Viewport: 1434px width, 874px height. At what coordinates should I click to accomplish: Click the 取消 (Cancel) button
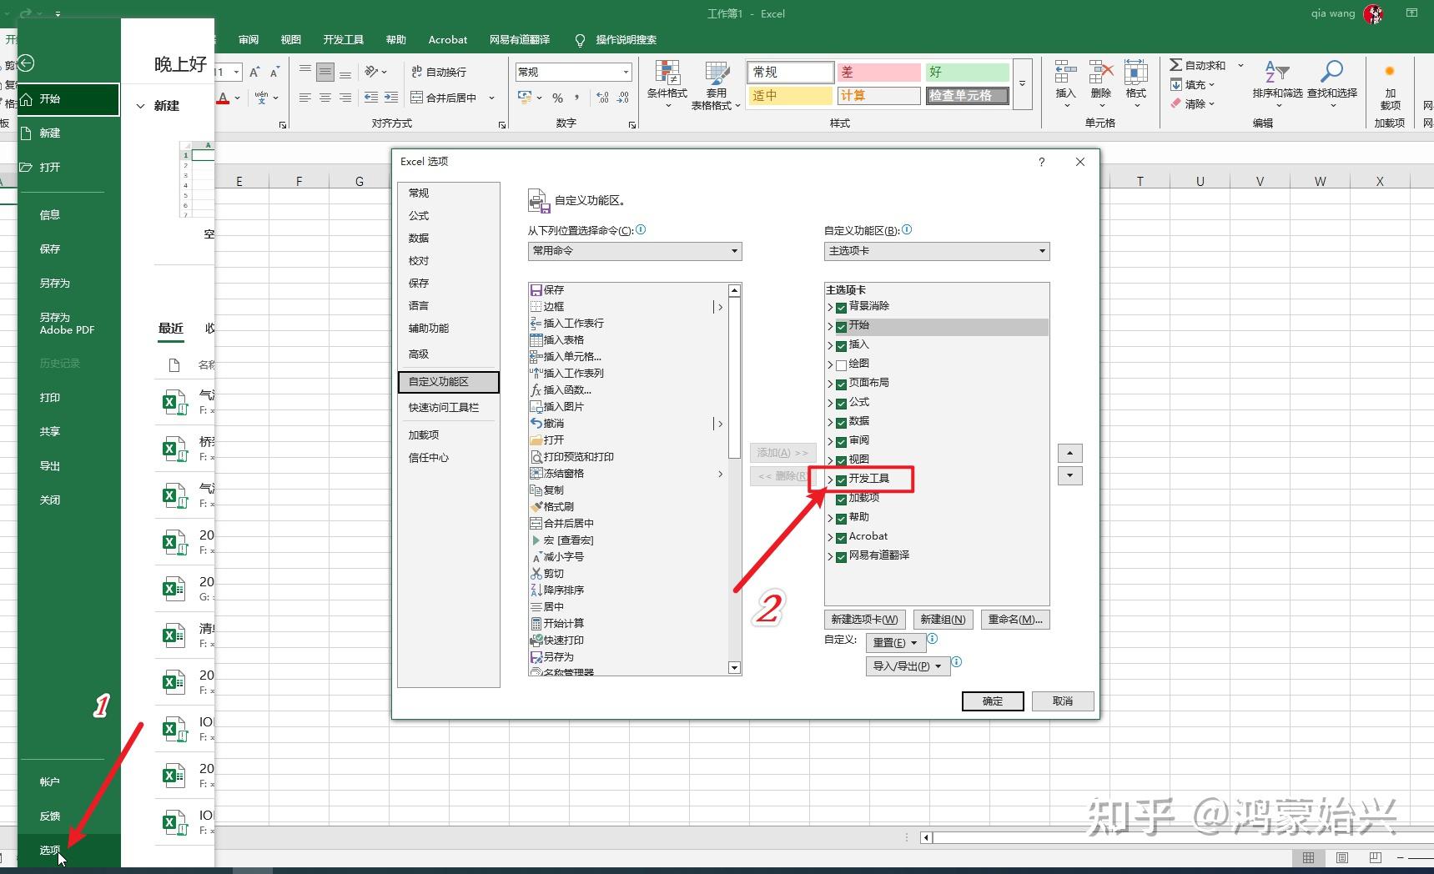coord(1063,701)
